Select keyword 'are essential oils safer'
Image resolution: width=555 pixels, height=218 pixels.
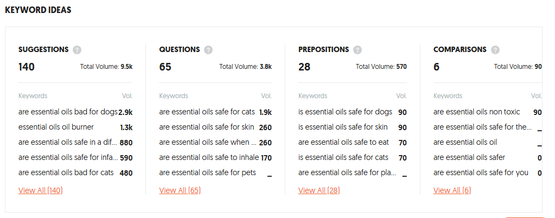(x=469, y=157)
